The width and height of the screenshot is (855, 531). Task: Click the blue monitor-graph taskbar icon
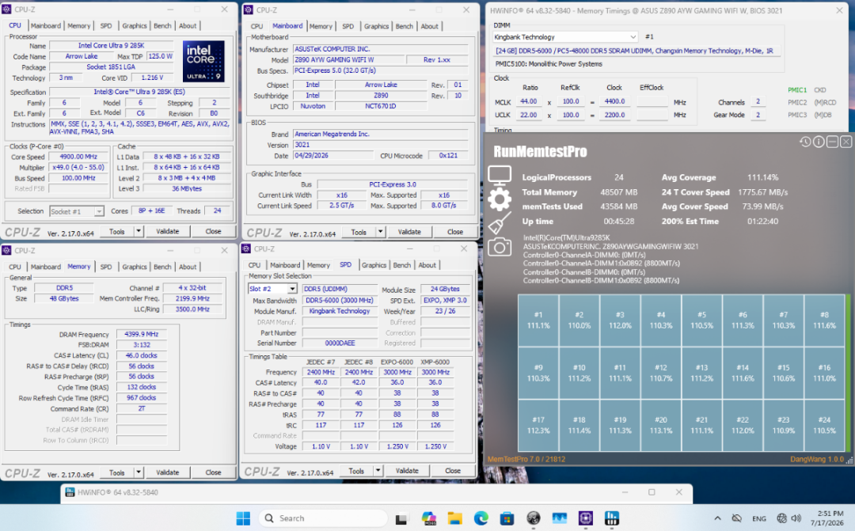(560, 518)
